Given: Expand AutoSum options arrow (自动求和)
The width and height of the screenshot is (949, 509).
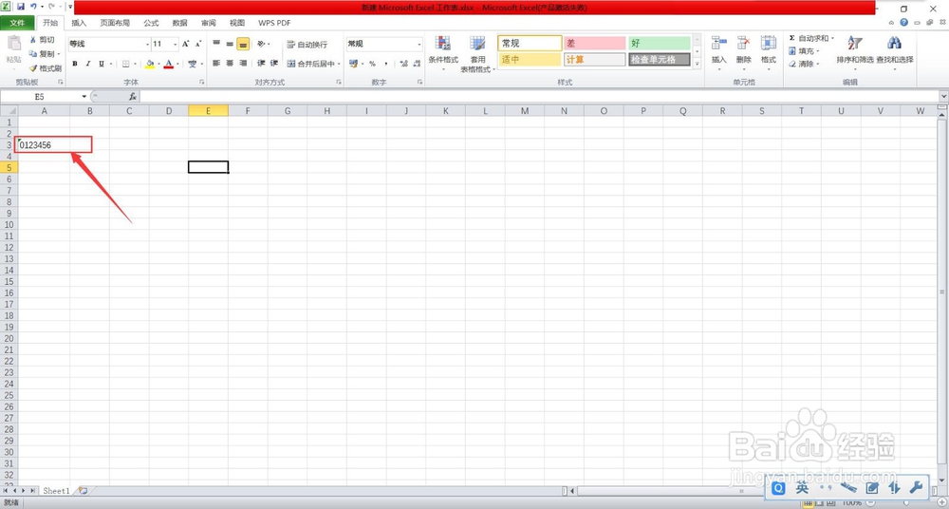Looking at the screenshot, I should 832,38.
